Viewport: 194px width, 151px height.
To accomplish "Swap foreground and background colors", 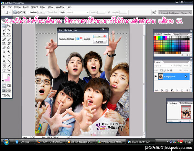I will click(9, 75).
